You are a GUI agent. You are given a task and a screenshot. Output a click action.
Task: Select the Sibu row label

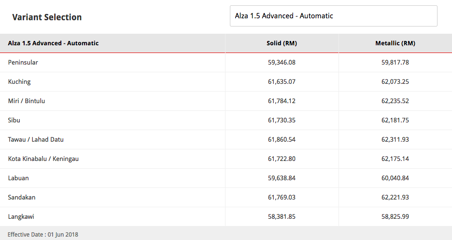tap(14, 120)
